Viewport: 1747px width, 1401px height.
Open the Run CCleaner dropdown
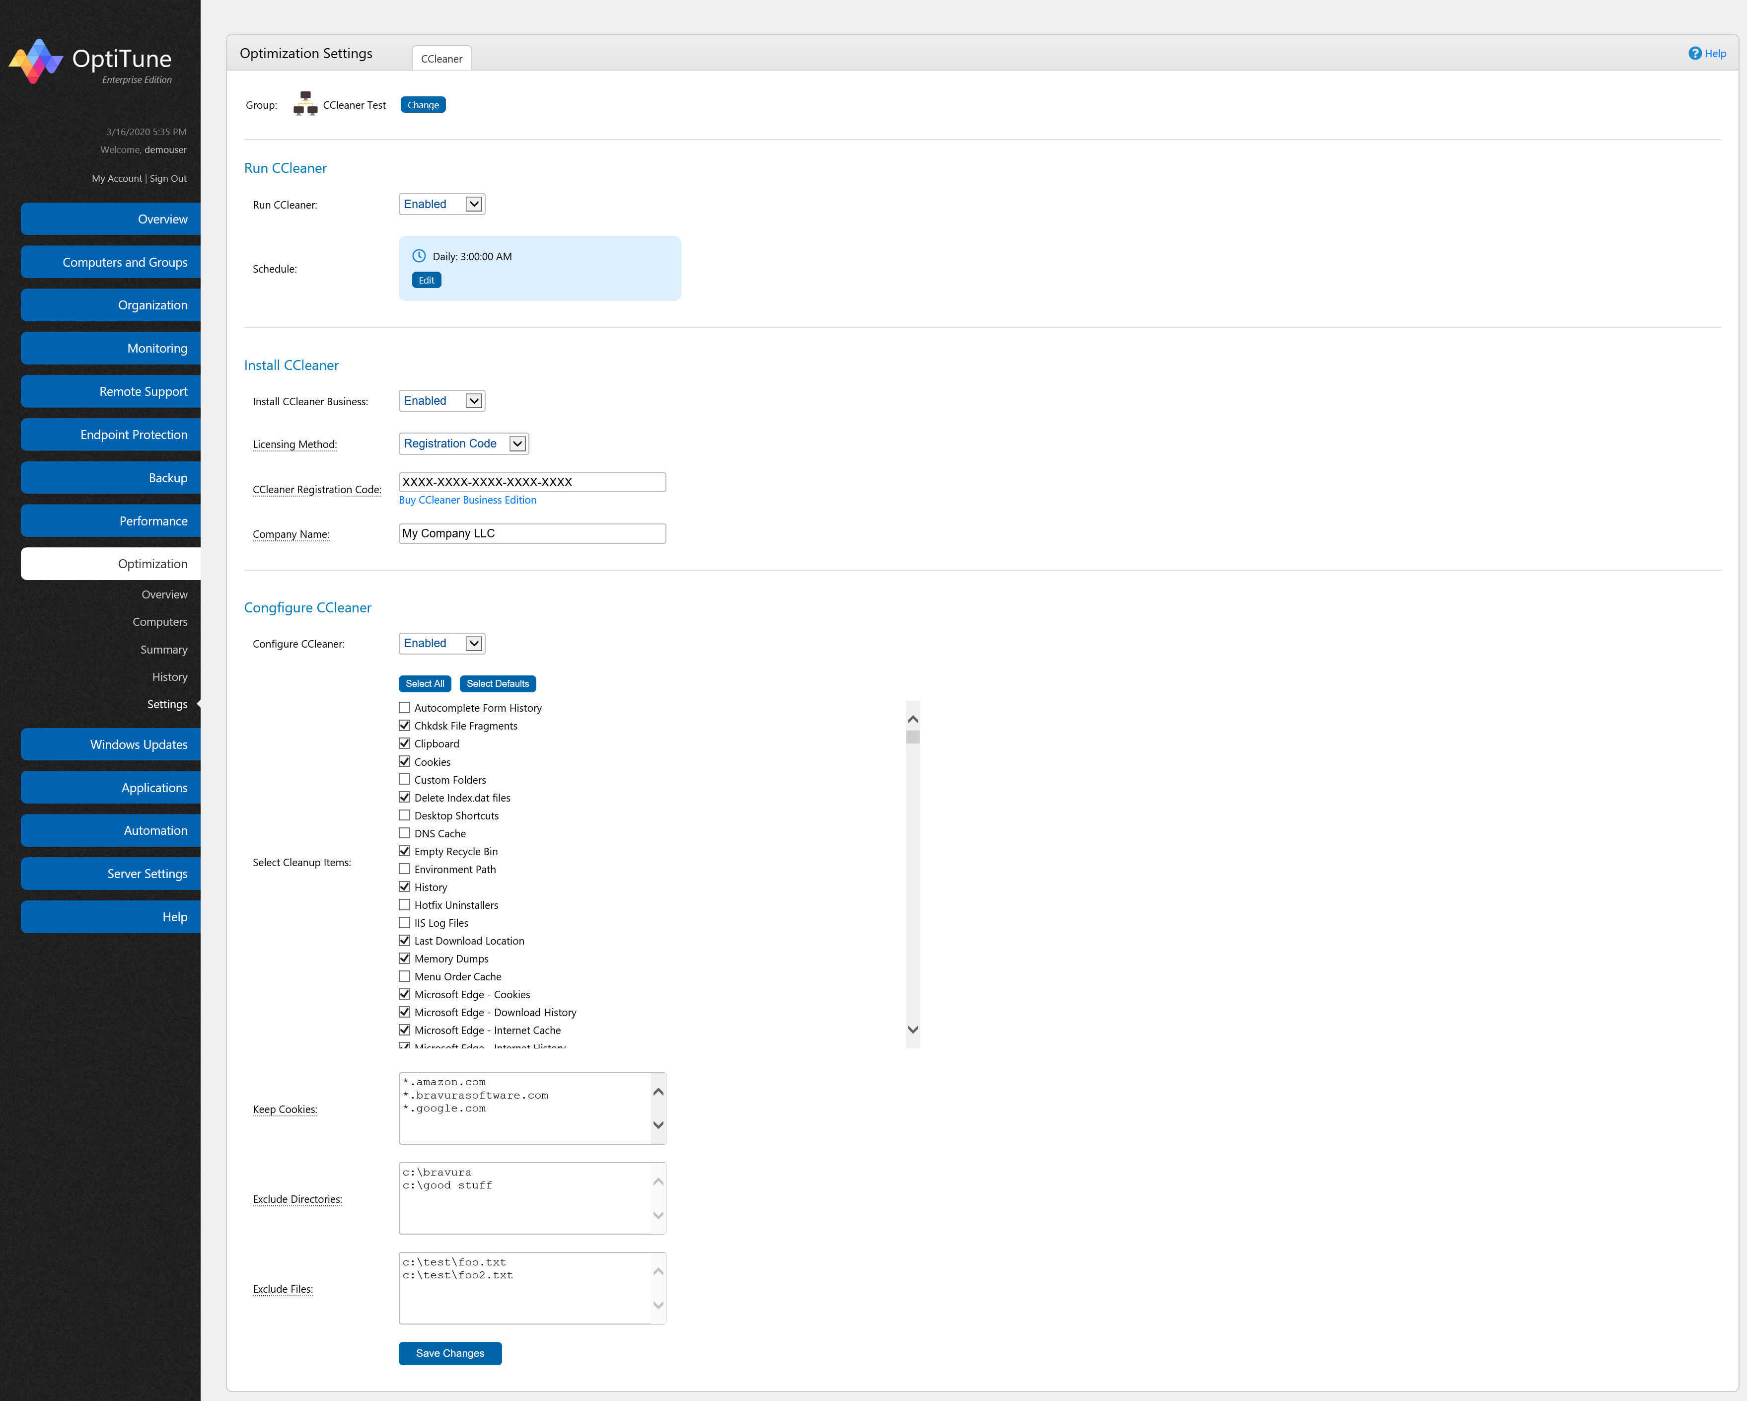[441, 204]
